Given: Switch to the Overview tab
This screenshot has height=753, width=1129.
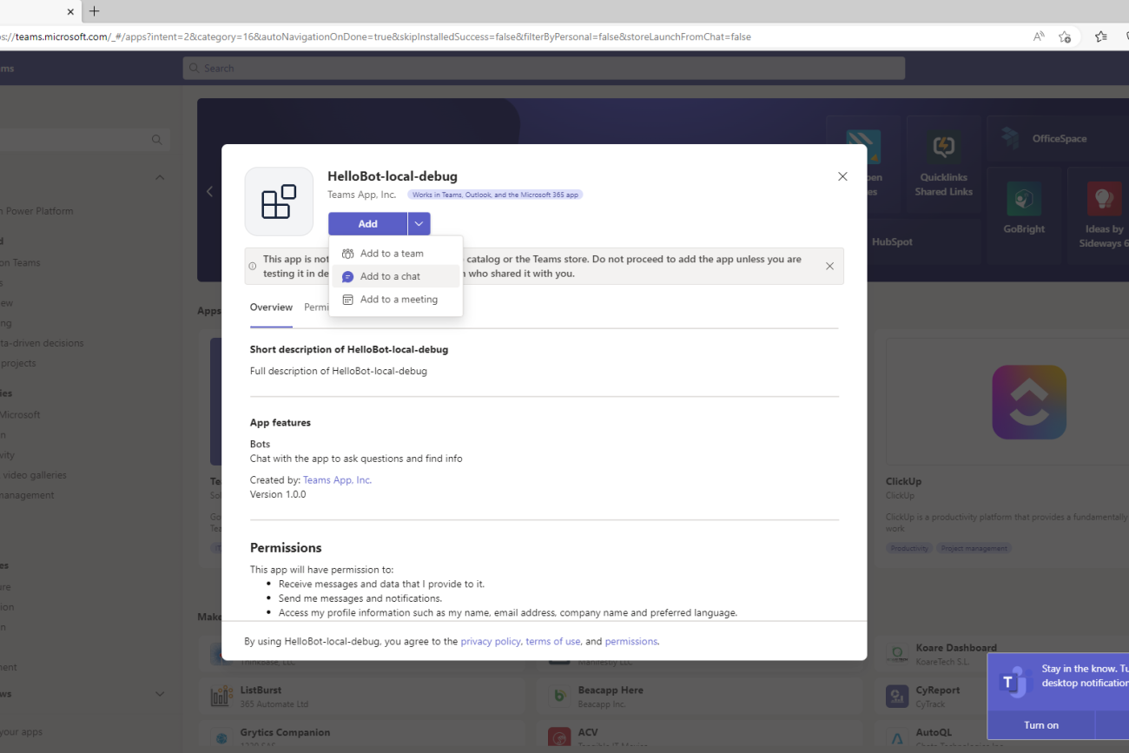Looking at the screenshot, I should click(271, 307).
